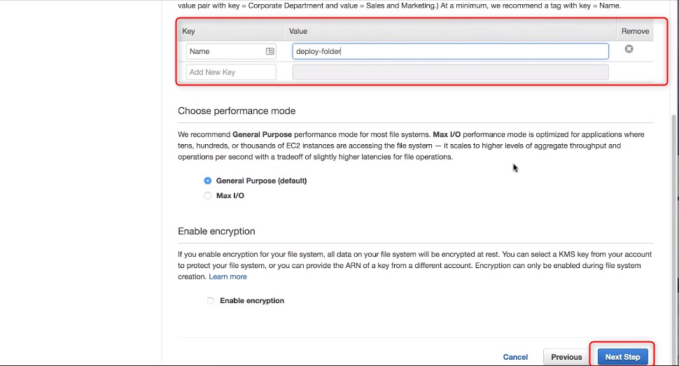This screenshot has width=679, height=366.
Task: Click the Key column header
Action: click(x=188, y=31)
